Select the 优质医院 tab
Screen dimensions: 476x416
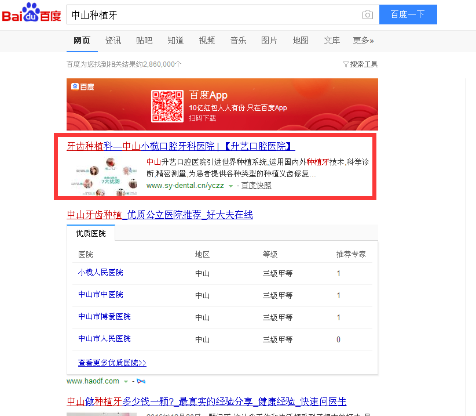click(91, 233)
